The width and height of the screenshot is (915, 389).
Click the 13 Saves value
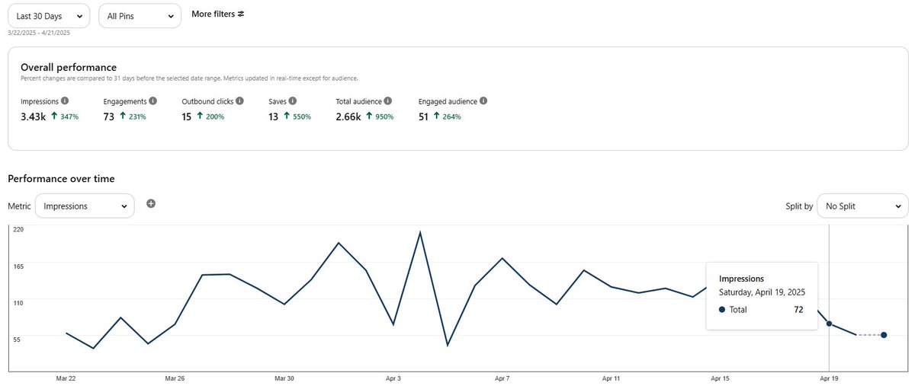[x=274, y=116]
